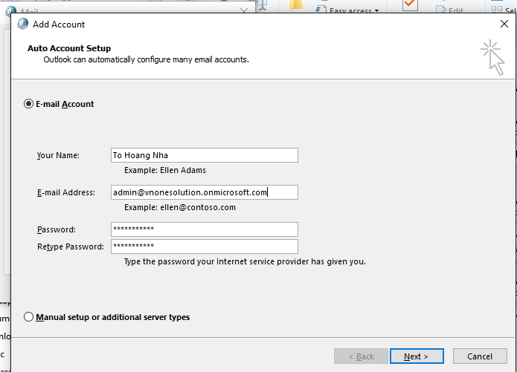Choose Manual setup or additional server types
The width and height of the screenshot is (517, 372).
tap(29, 317)
